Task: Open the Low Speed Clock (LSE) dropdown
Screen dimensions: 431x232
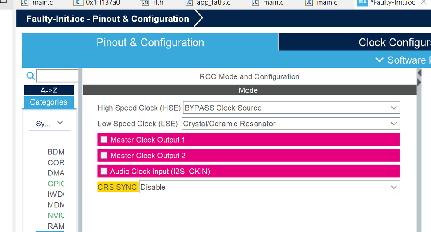Action: pyautogui.click(x=291, y=124)
